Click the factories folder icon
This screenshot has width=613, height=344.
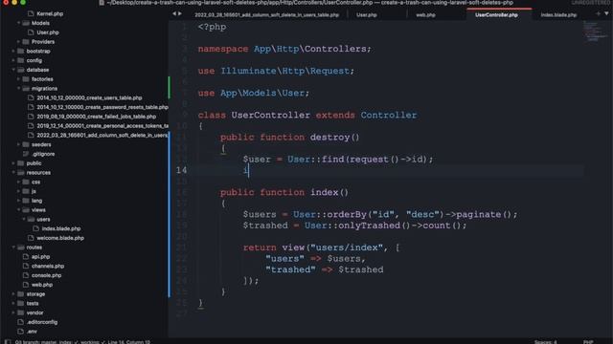pos(26,79)
